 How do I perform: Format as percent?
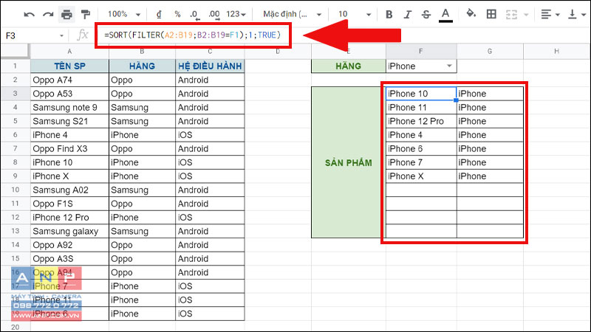(177, 14)
